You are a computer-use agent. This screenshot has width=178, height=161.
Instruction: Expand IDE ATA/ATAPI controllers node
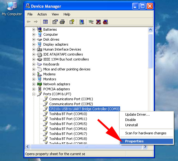34,54
